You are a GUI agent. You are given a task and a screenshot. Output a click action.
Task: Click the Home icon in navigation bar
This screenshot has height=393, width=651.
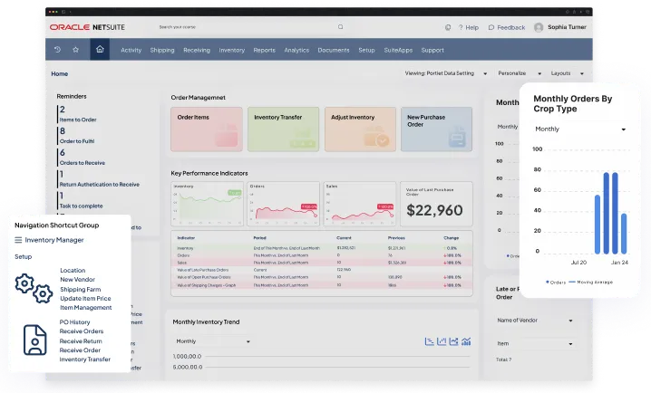click(x=100, y=50)
